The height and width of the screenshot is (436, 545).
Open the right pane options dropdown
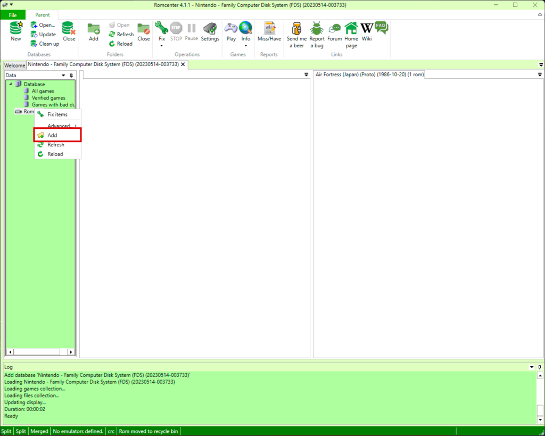tap(540, 75)
